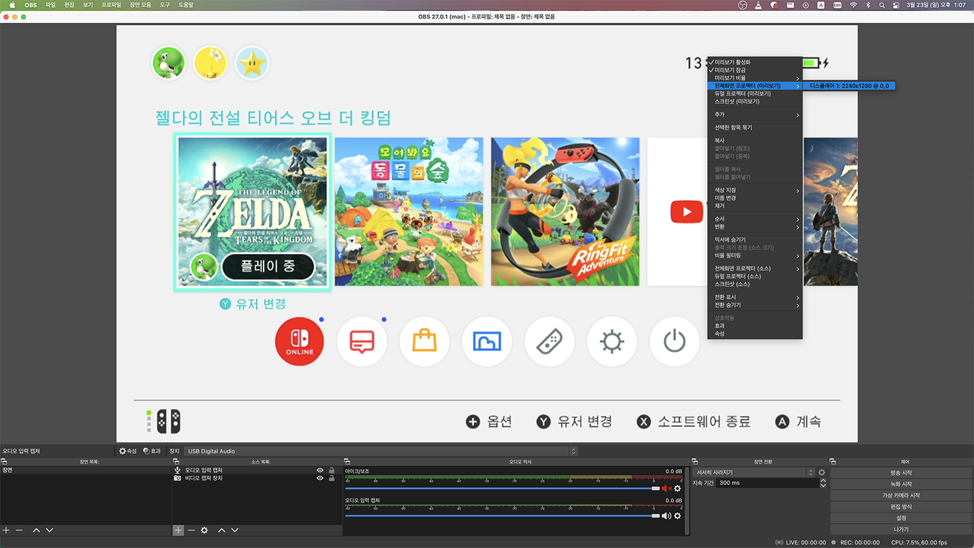Select the microphone icon of 오디오 입력 캡쳐 source
Image resolution: width=974 pixels, height=548 pixels.
(x=177, y=470)
